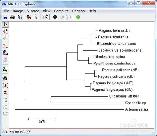The height and width of the screenshot is (136, 157).
Task: Click the 1.1 branch length display icon
Action: point(5,114)
